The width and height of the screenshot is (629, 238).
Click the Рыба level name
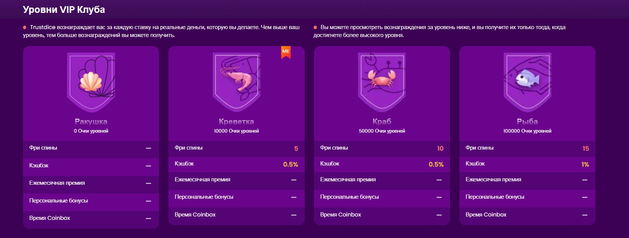(x=527, y=122)
